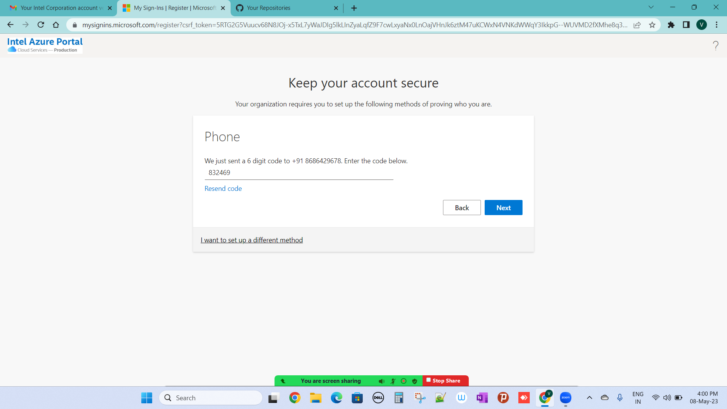Bookmark this page with star icon
The image size is (727, 409).
[652, 25]
